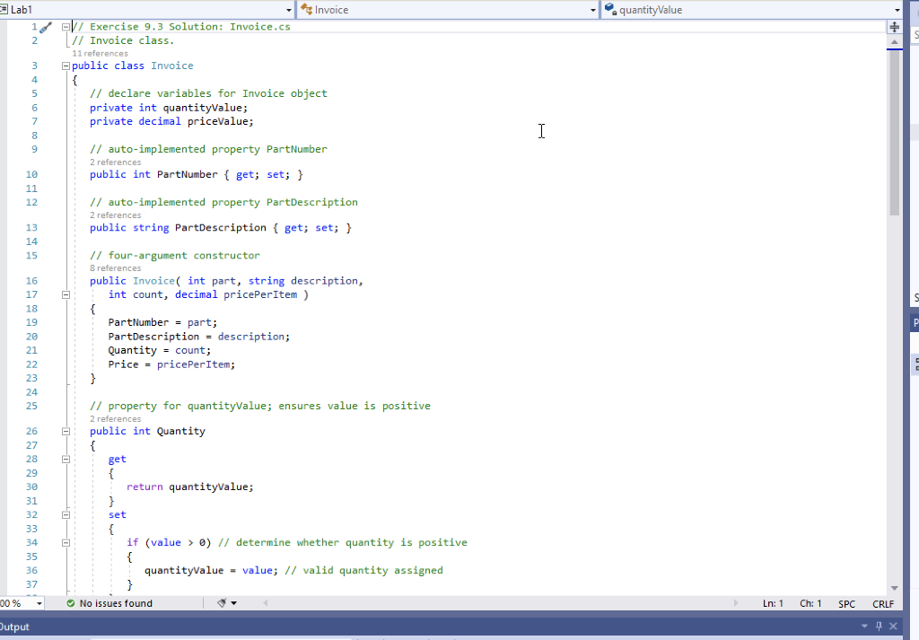Close the Output panel
This screenshot has height=640, width=919.
[x=893, y=626]
